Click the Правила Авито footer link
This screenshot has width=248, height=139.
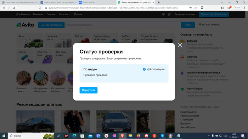188,112
